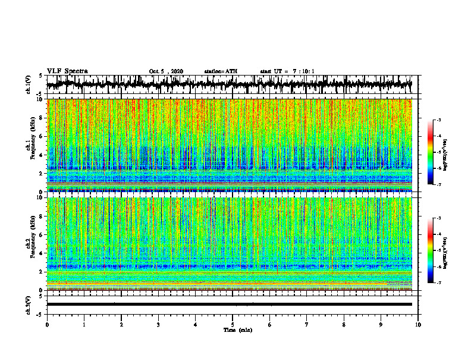471x364 pixels.
Task: Click the log(PSD) label beside ch.2 colorbar
Action: coord(445,253)
